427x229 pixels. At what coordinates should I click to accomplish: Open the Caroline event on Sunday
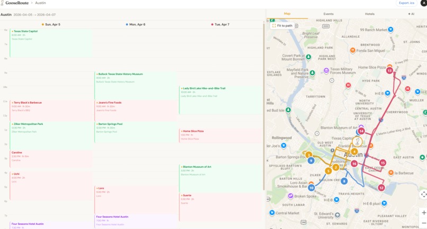click(51, 159)
